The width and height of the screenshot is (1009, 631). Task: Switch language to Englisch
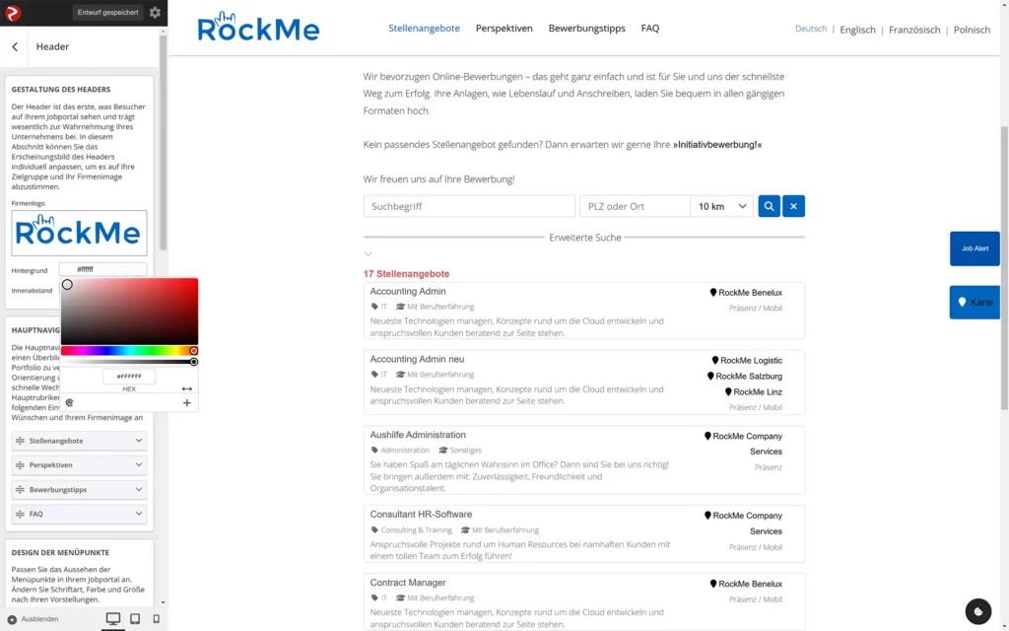(x=857, y=30)
